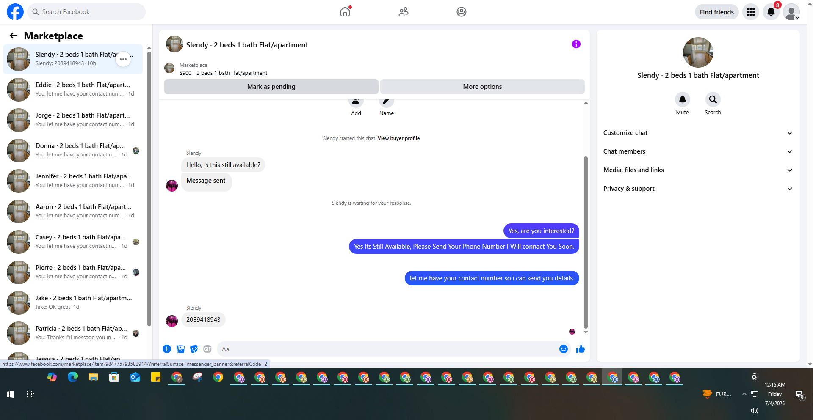The width and height of the screenshot is (813, 420).
Task: Click More options button
Action: point(482,87)
